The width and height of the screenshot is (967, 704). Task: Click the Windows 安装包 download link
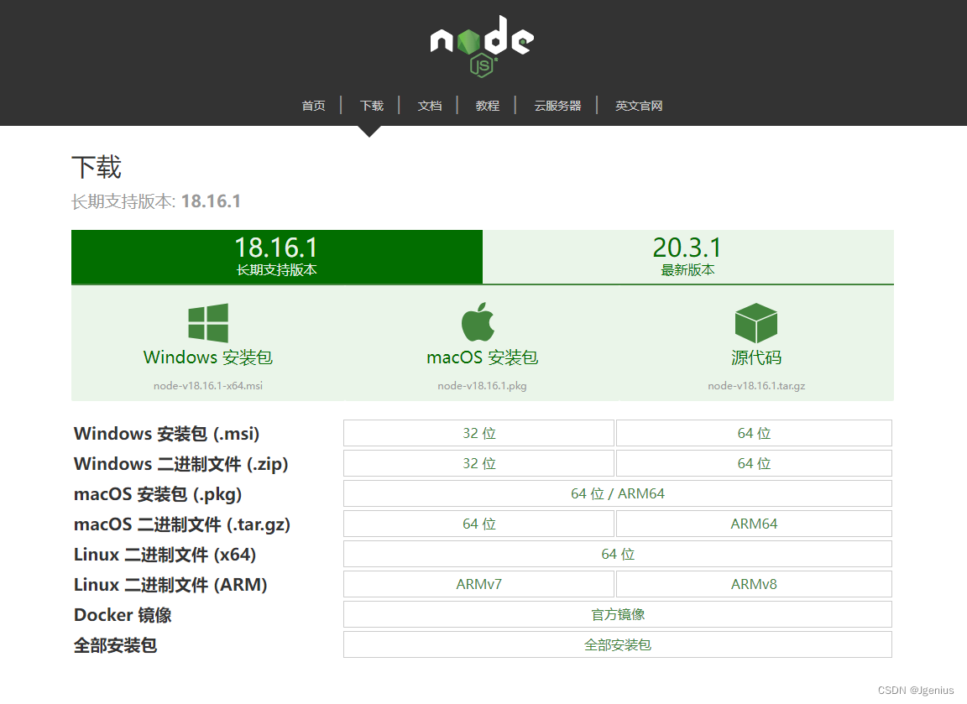coord(208,357)
